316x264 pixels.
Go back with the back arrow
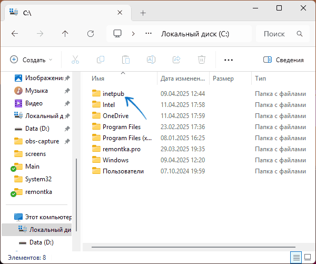point(15,34)
